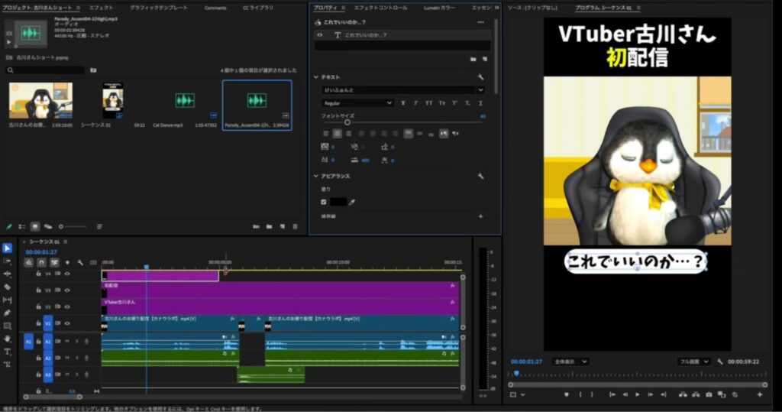This screenshot has height=412, width=782.
Task: Add marker from Program monitor controls
Action: [x=566, y=394]
